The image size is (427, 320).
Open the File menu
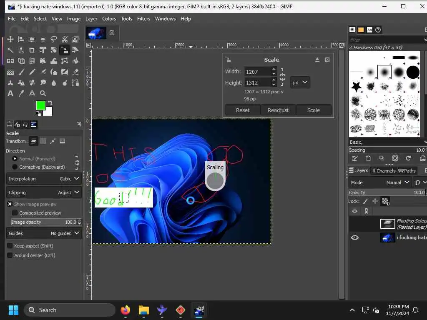coord(12,19)
